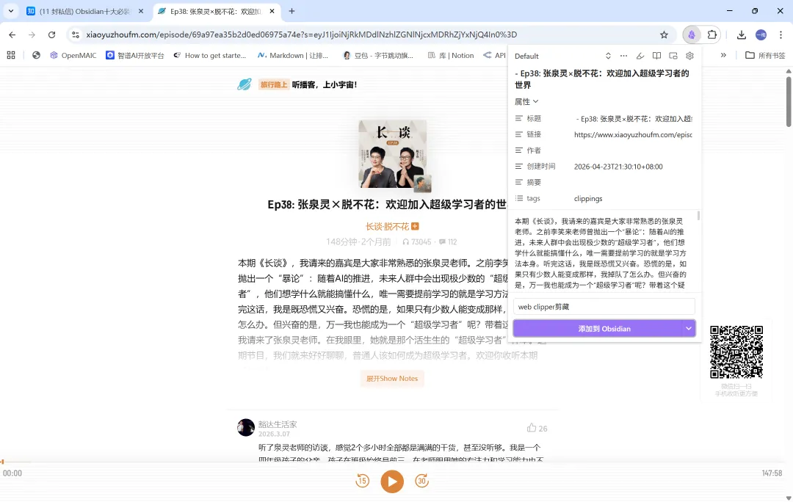This screenshot has height=502, width=793.
Task: Open the Chrome downloads icon
Action: [742, 35]
